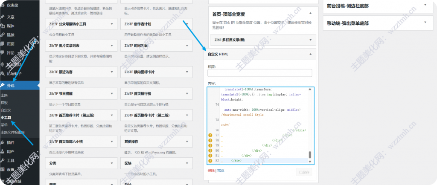Open the 自定义 submenu item
Image resolution: width=437 pixels, height=185 pixels.
click(6, 110)
